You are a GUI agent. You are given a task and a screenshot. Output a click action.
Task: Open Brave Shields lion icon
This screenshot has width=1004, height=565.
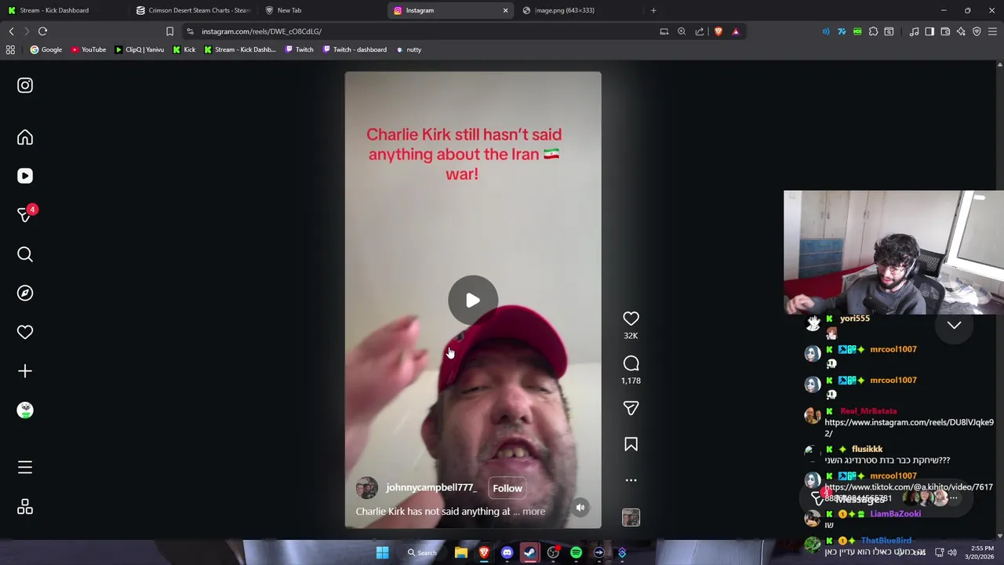(x=718, y=31)
